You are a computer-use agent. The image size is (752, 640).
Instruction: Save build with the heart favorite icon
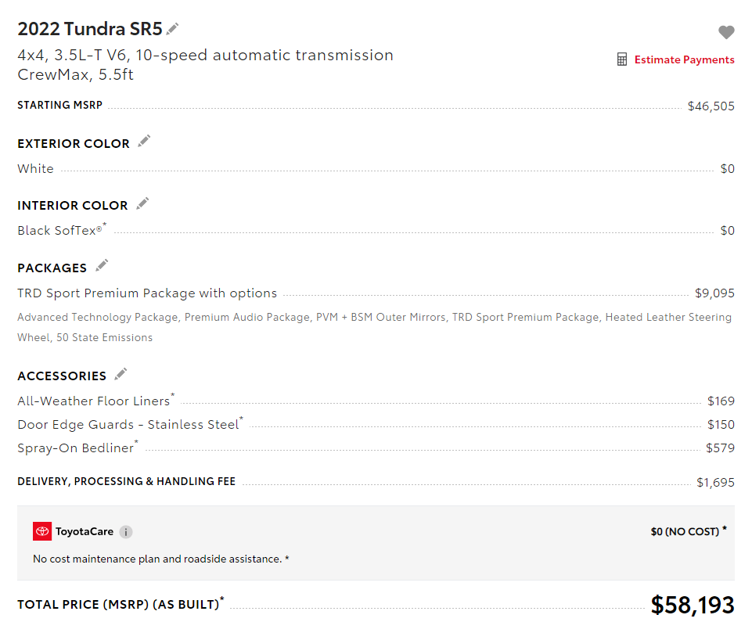click(x=726, y=32)
